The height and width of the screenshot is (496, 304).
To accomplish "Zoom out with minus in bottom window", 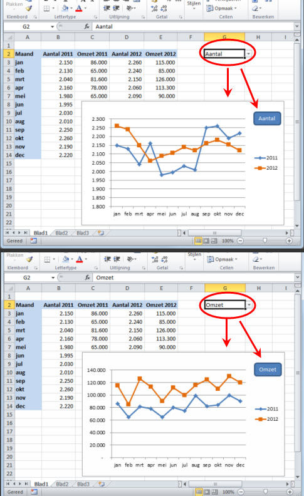I will 241,492.
